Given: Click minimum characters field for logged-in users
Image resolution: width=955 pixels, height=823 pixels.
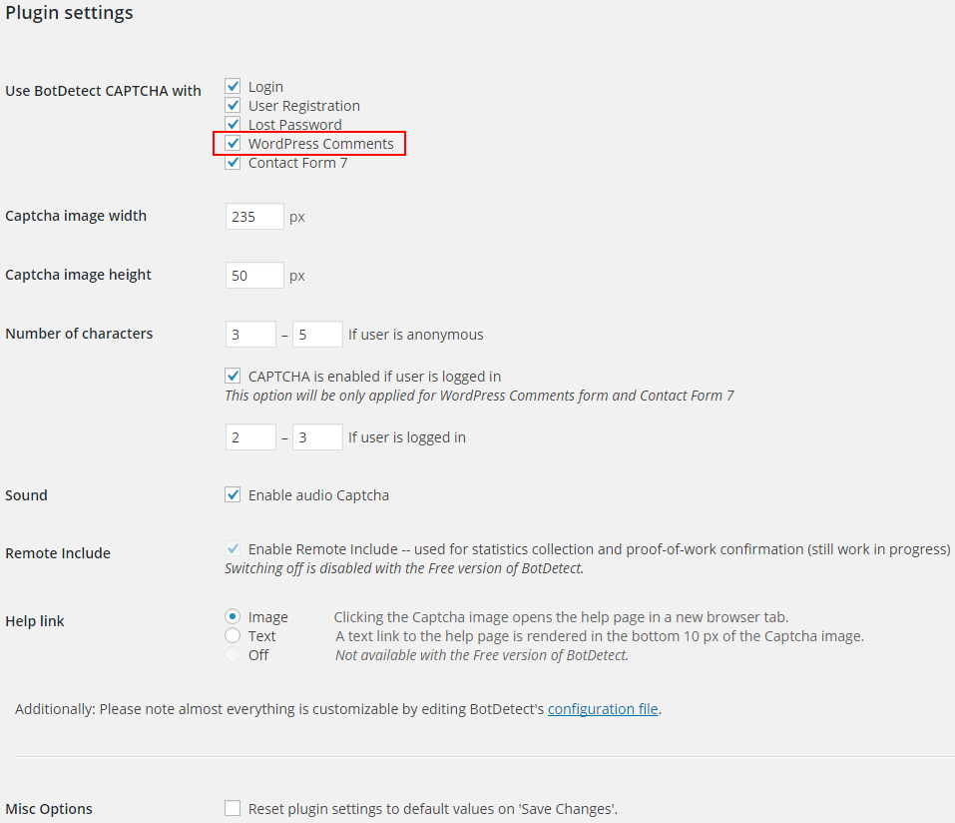Looking at the screenshot, I should click(250, 436).
